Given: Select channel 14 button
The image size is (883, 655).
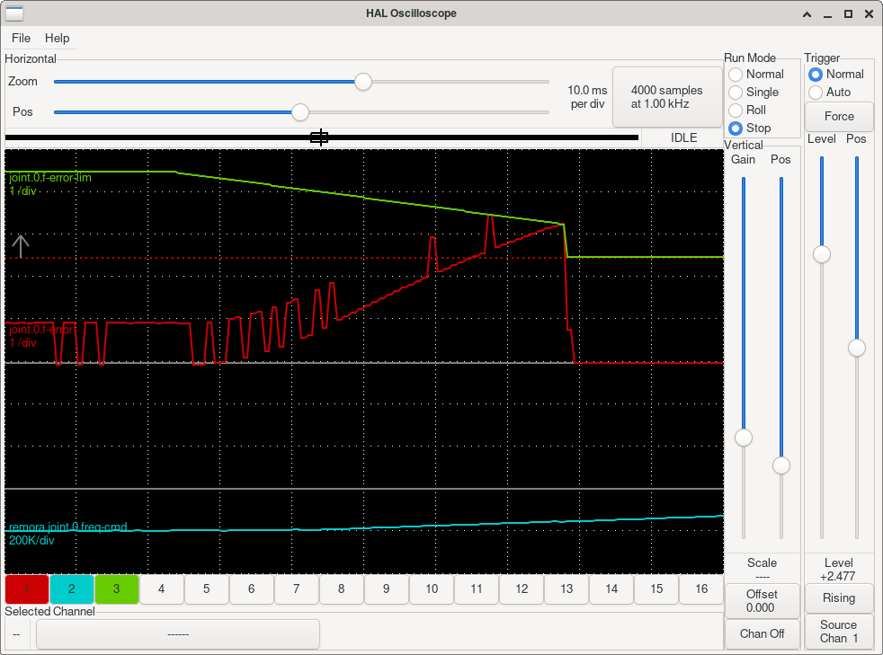Looking at the screenshot, I should click(611, 589).
